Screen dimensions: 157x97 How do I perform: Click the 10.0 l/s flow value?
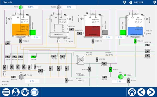pos(81,75)
